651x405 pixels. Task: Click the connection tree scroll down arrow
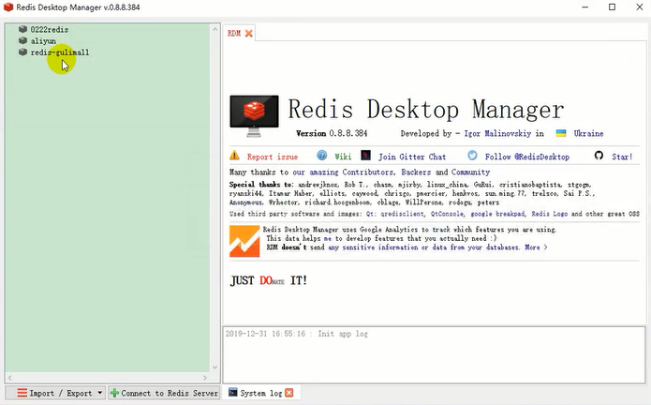coord(215,367)
